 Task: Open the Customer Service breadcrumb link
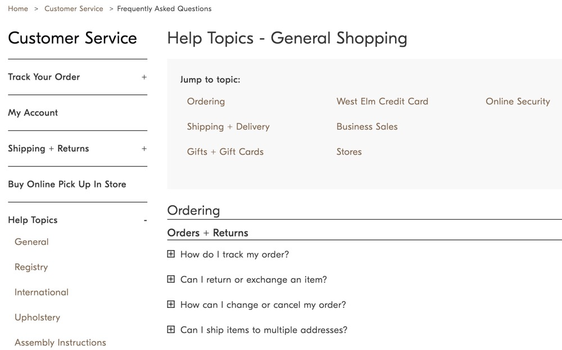click(74, 8)
